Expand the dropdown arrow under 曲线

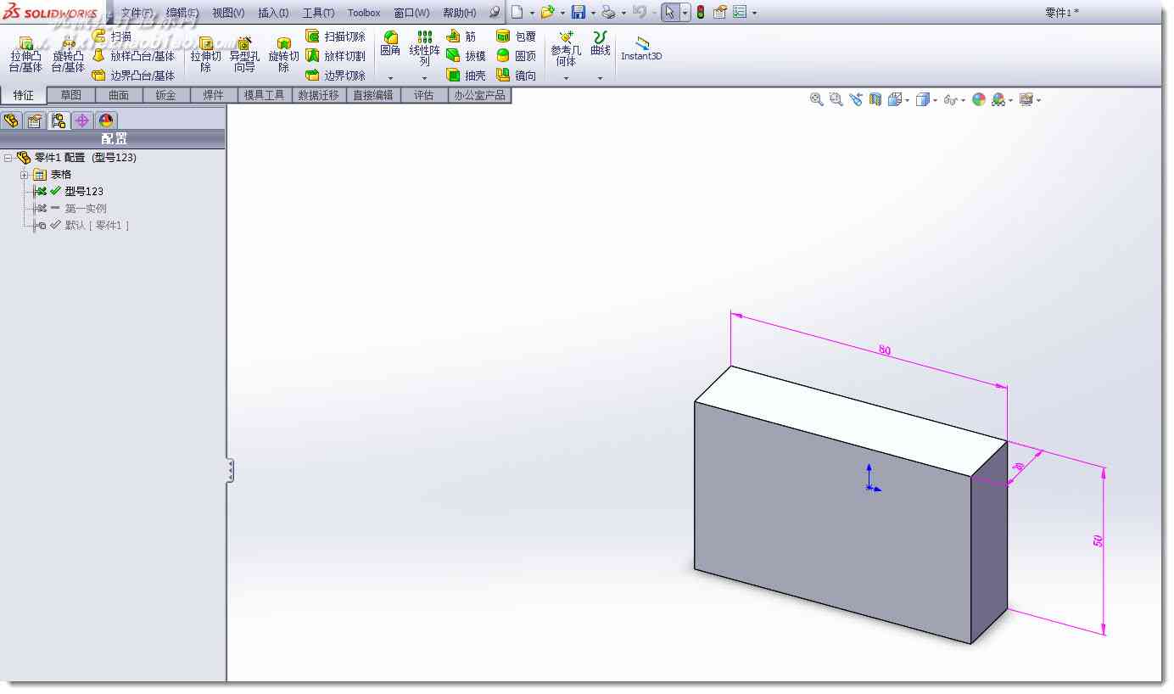coord(600,78)
